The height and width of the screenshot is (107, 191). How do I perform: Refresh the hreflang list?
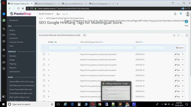tap(178, 35)
